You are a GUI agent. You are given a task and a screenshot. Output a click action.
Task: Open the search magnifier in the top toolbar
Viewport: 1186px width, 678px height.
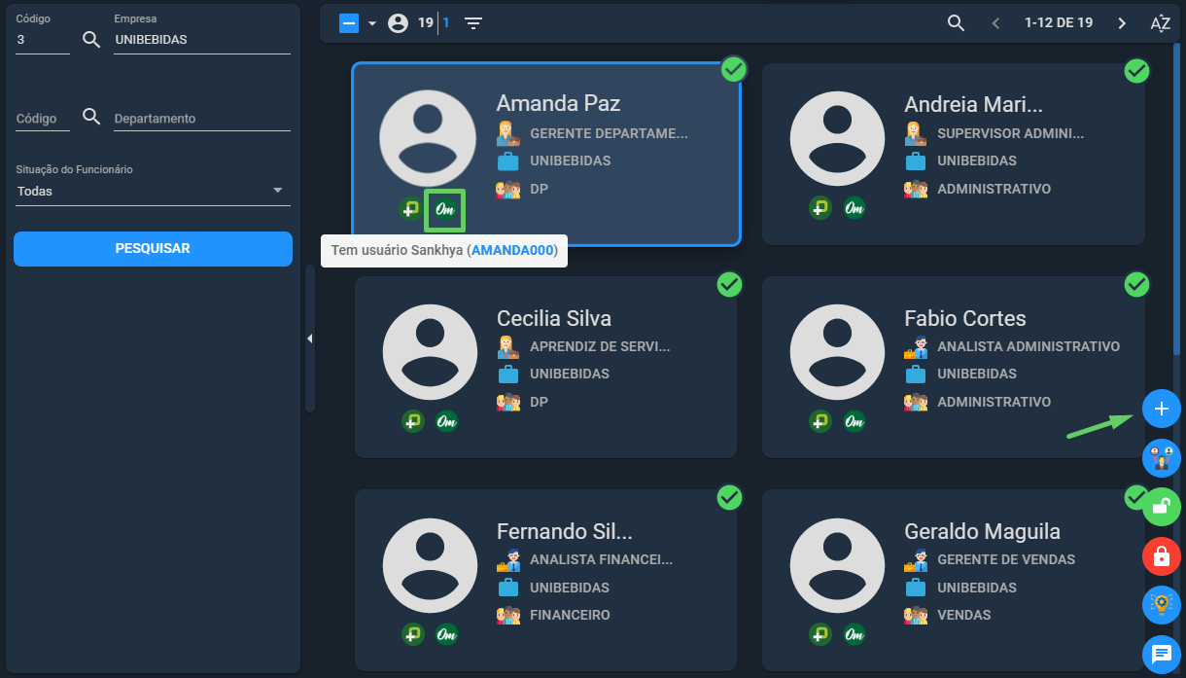[956, 23]
